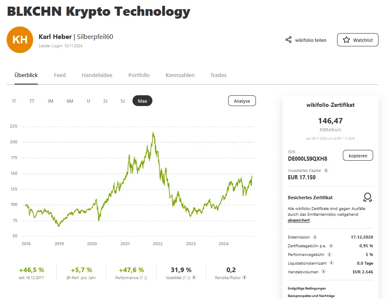The image size is (388, 299).
Task: Switch to the Feed tab
Action: click(60, 75)
